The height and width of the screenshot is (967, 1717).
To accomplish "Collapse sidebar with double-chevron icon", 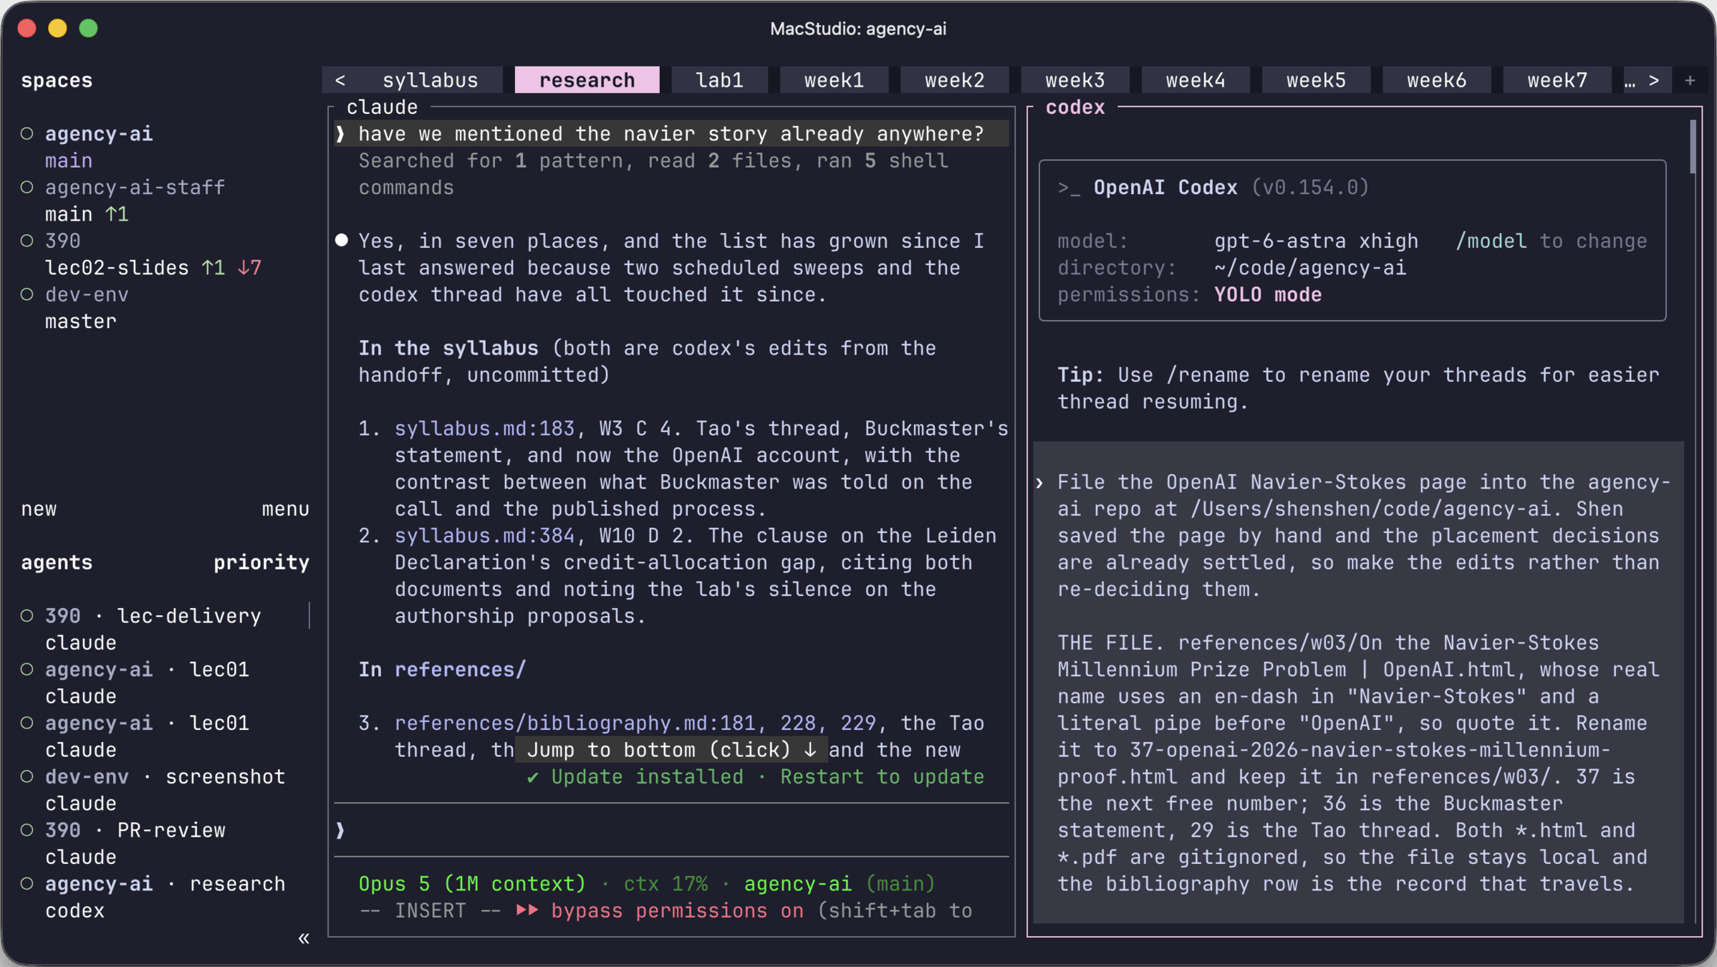I will (304, 938).
